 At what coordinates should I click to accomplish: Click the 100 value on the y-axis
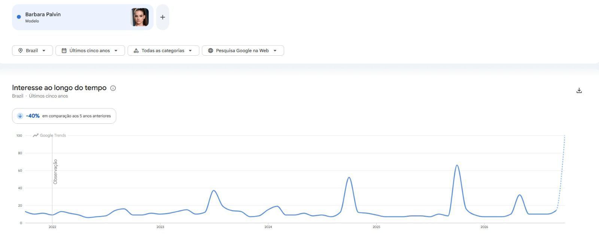tap(19, 135)
